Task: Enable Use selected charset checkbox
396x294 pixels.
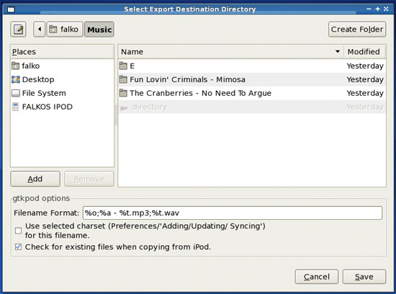Action: (18, 231)
